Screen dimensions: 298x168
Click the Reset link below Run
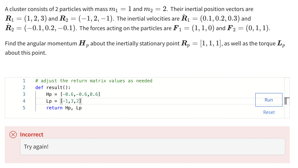coord(269,112)
